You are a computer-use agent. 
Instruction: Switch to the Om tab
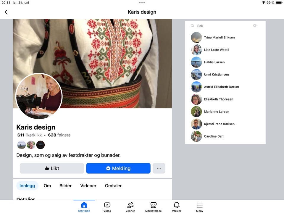point(47,186)
